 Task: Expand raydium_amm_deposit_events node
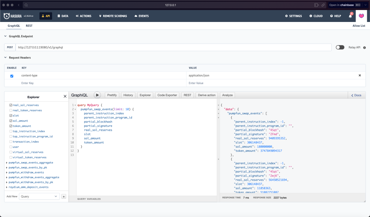[x=7, y=187]
